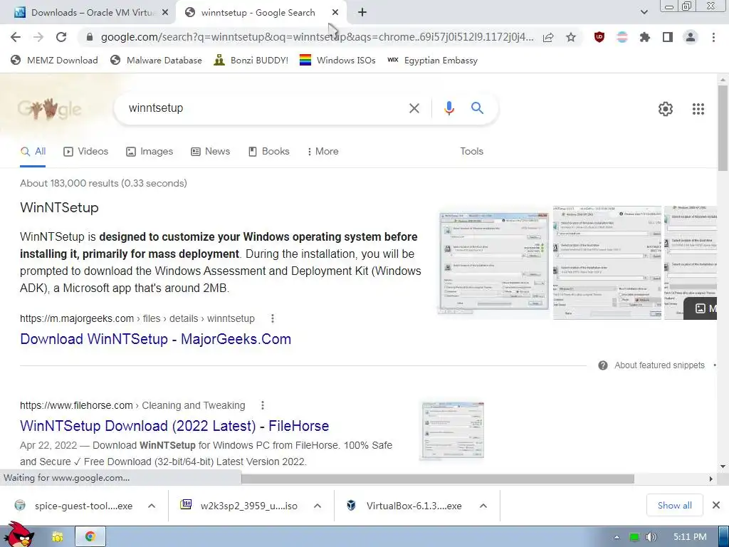
Task: Open the Tools search options
Action: [x=471, y=152]
